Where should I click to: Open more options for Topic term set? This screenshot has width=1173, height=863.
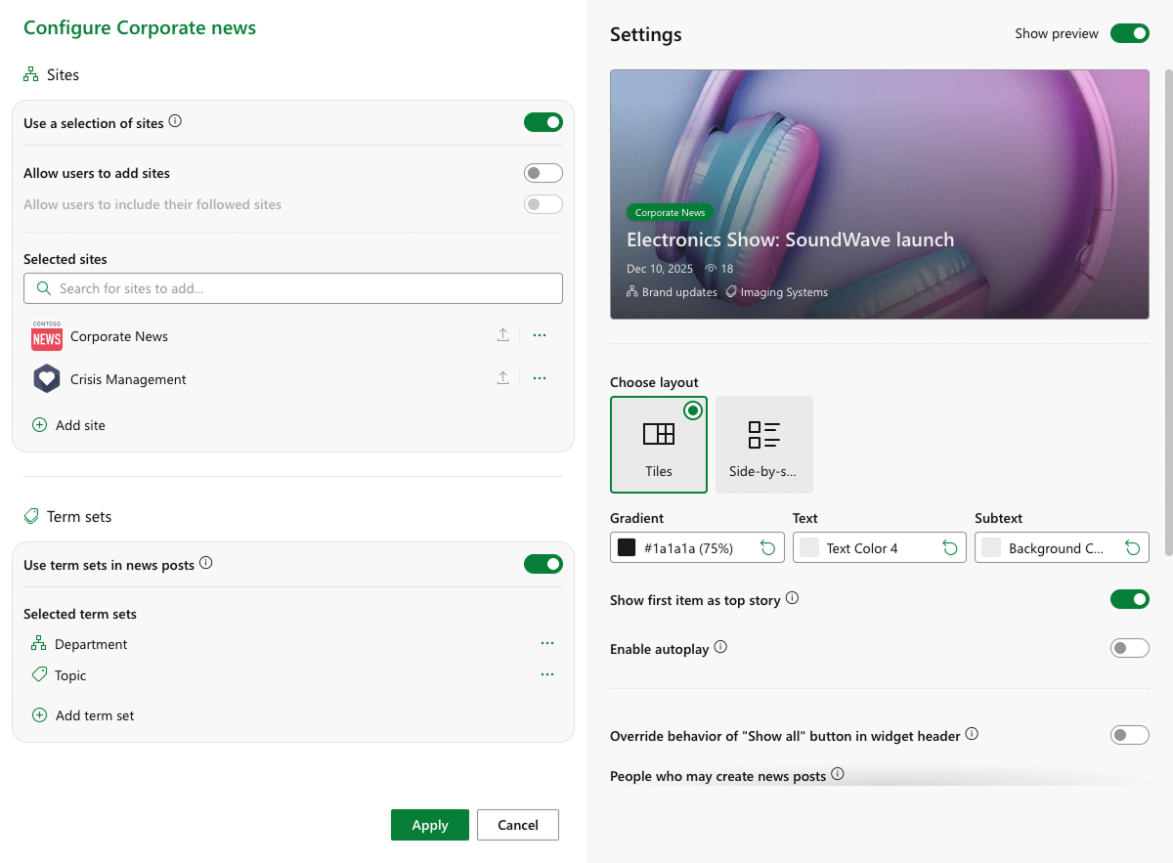(547, 674)
